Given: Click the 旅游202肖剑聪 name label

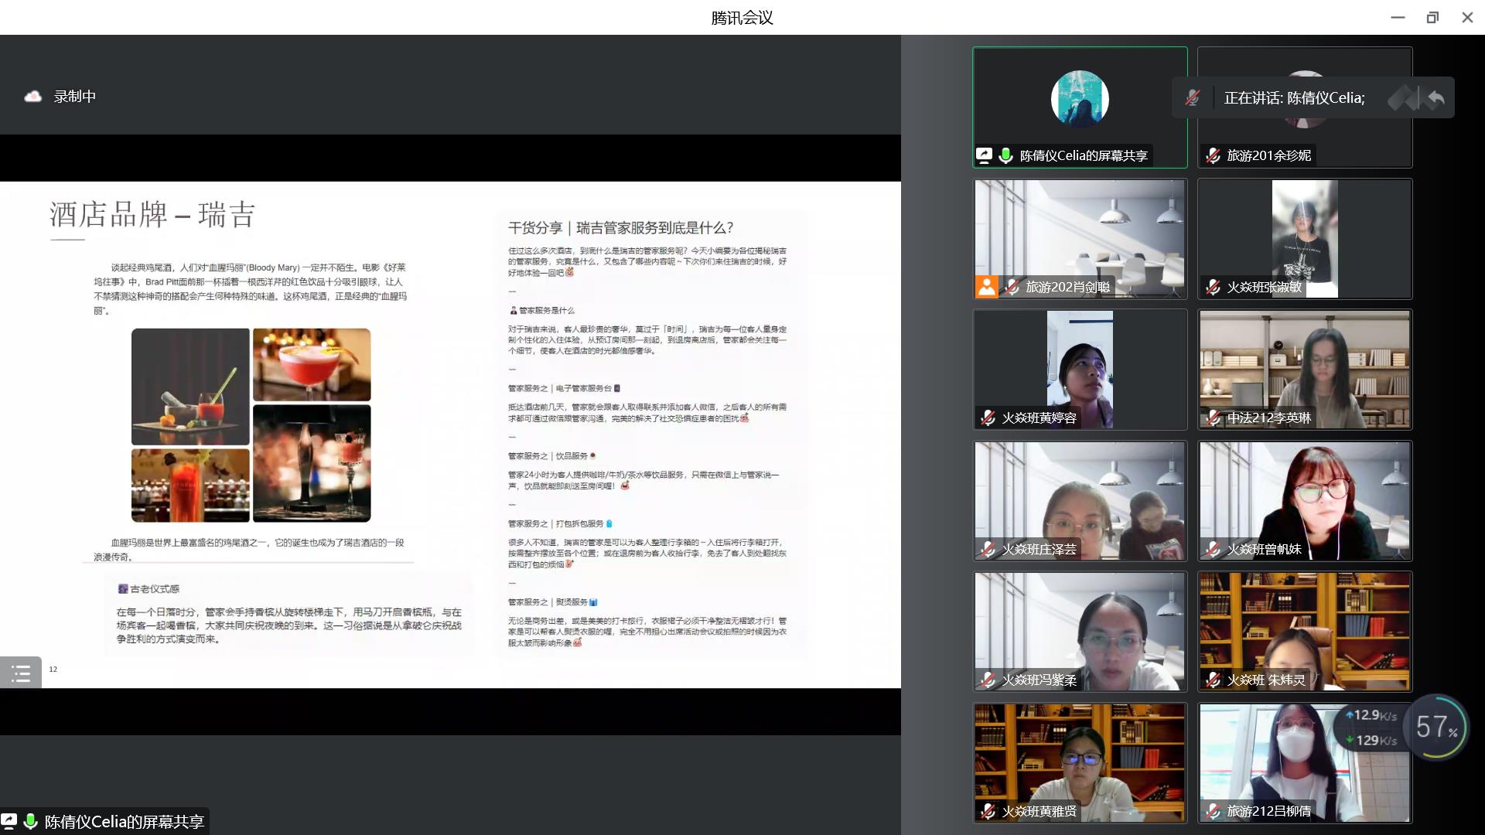Looking at the screenshot, I should [1067, 287].
